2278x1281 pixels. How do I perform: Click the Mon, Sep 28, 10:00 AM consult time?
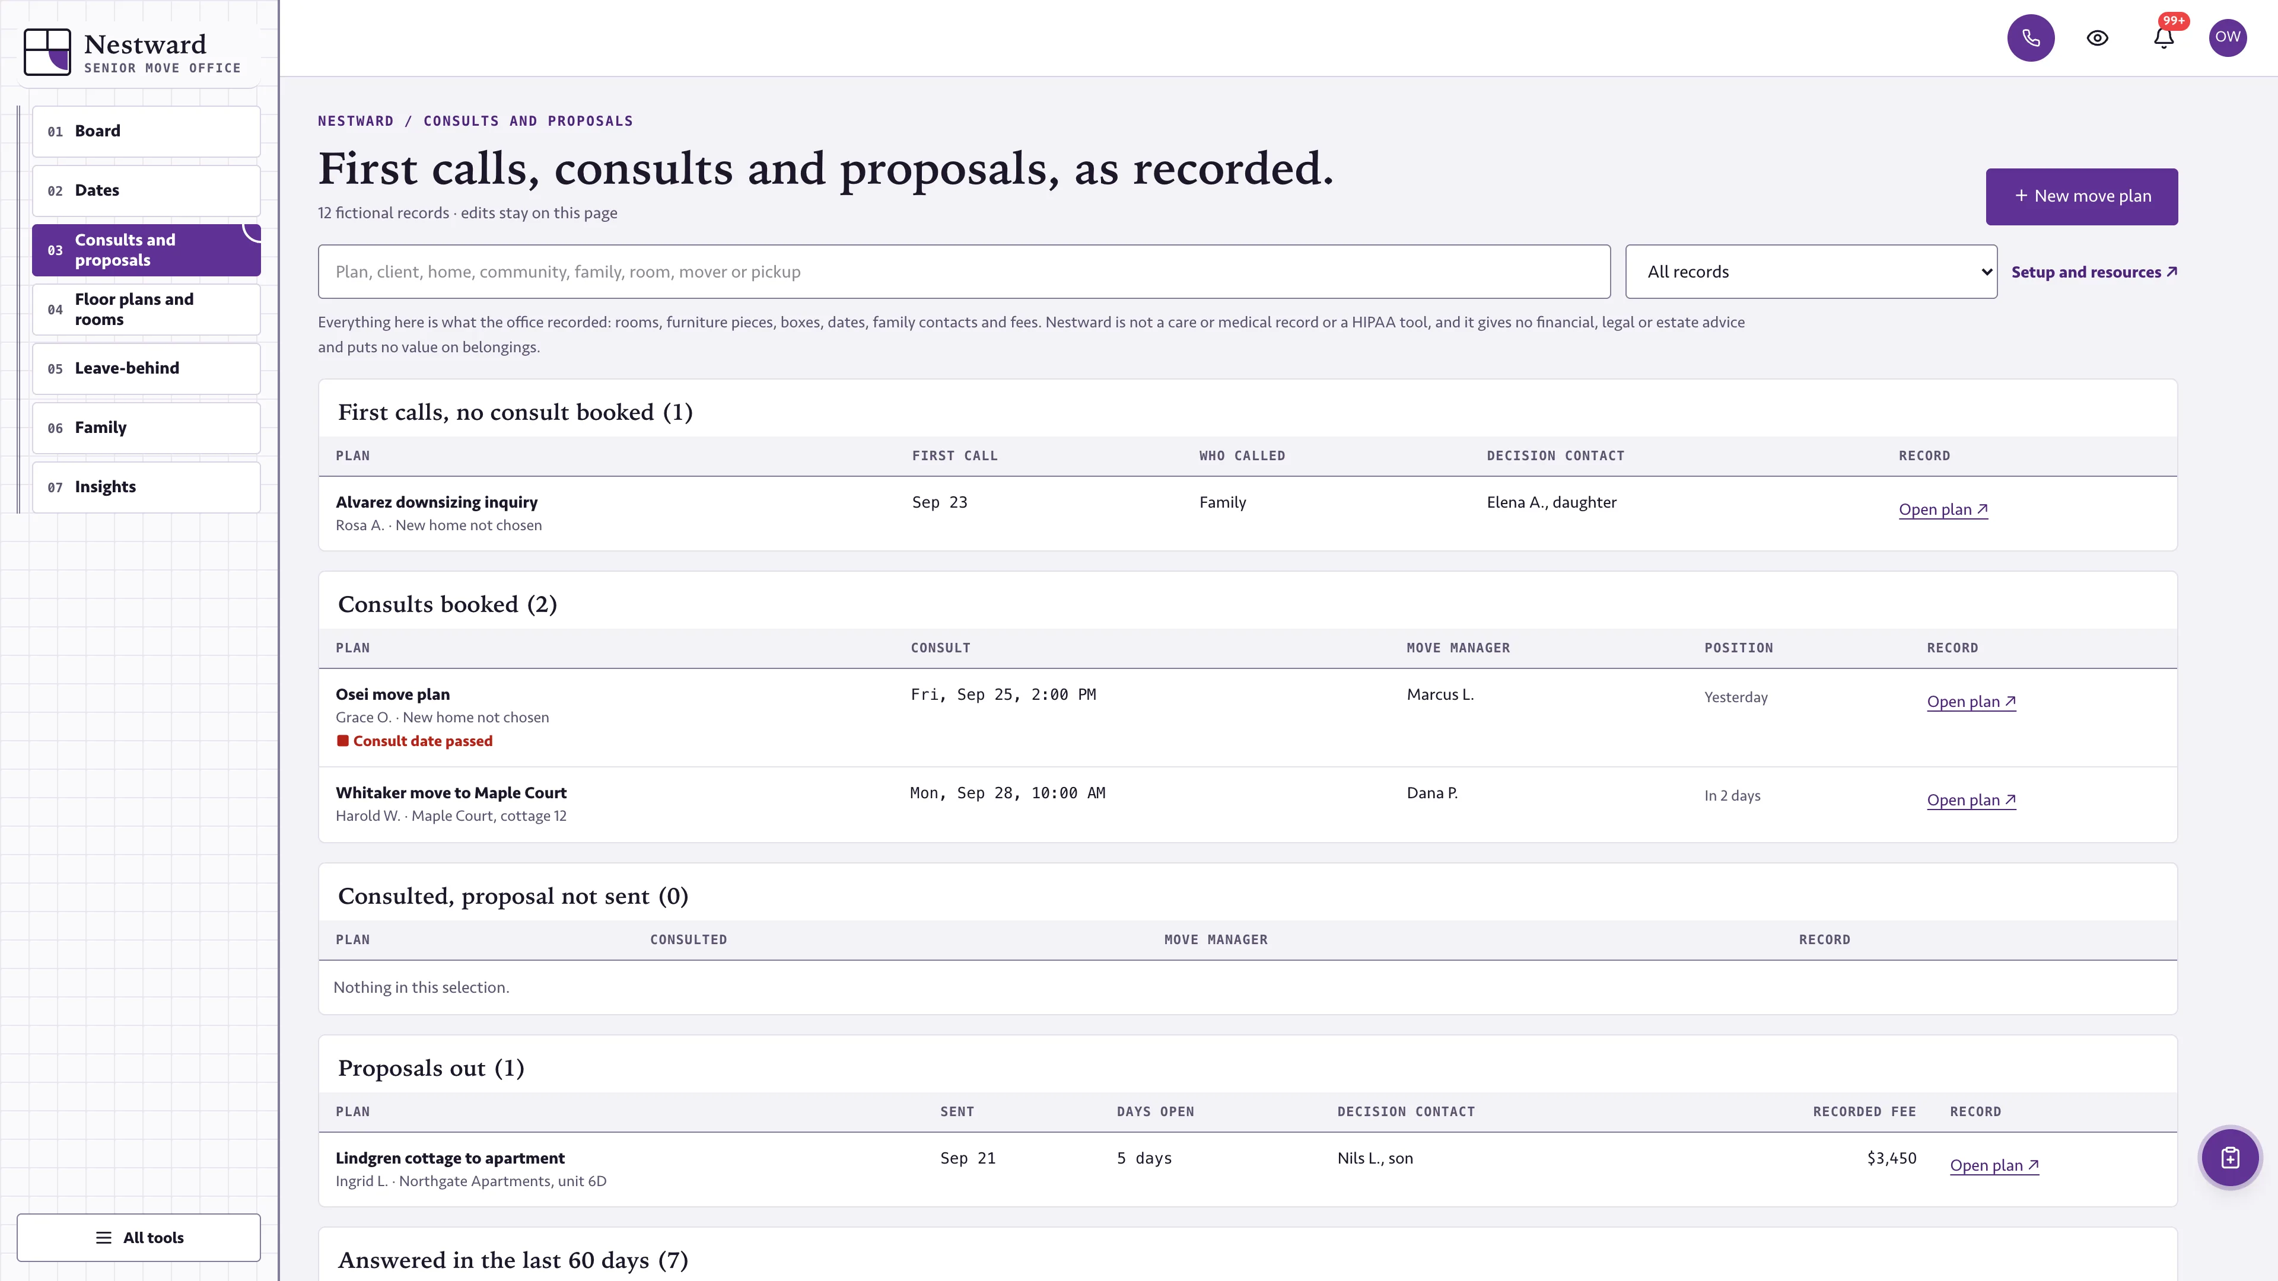(x=1007, y=793)
